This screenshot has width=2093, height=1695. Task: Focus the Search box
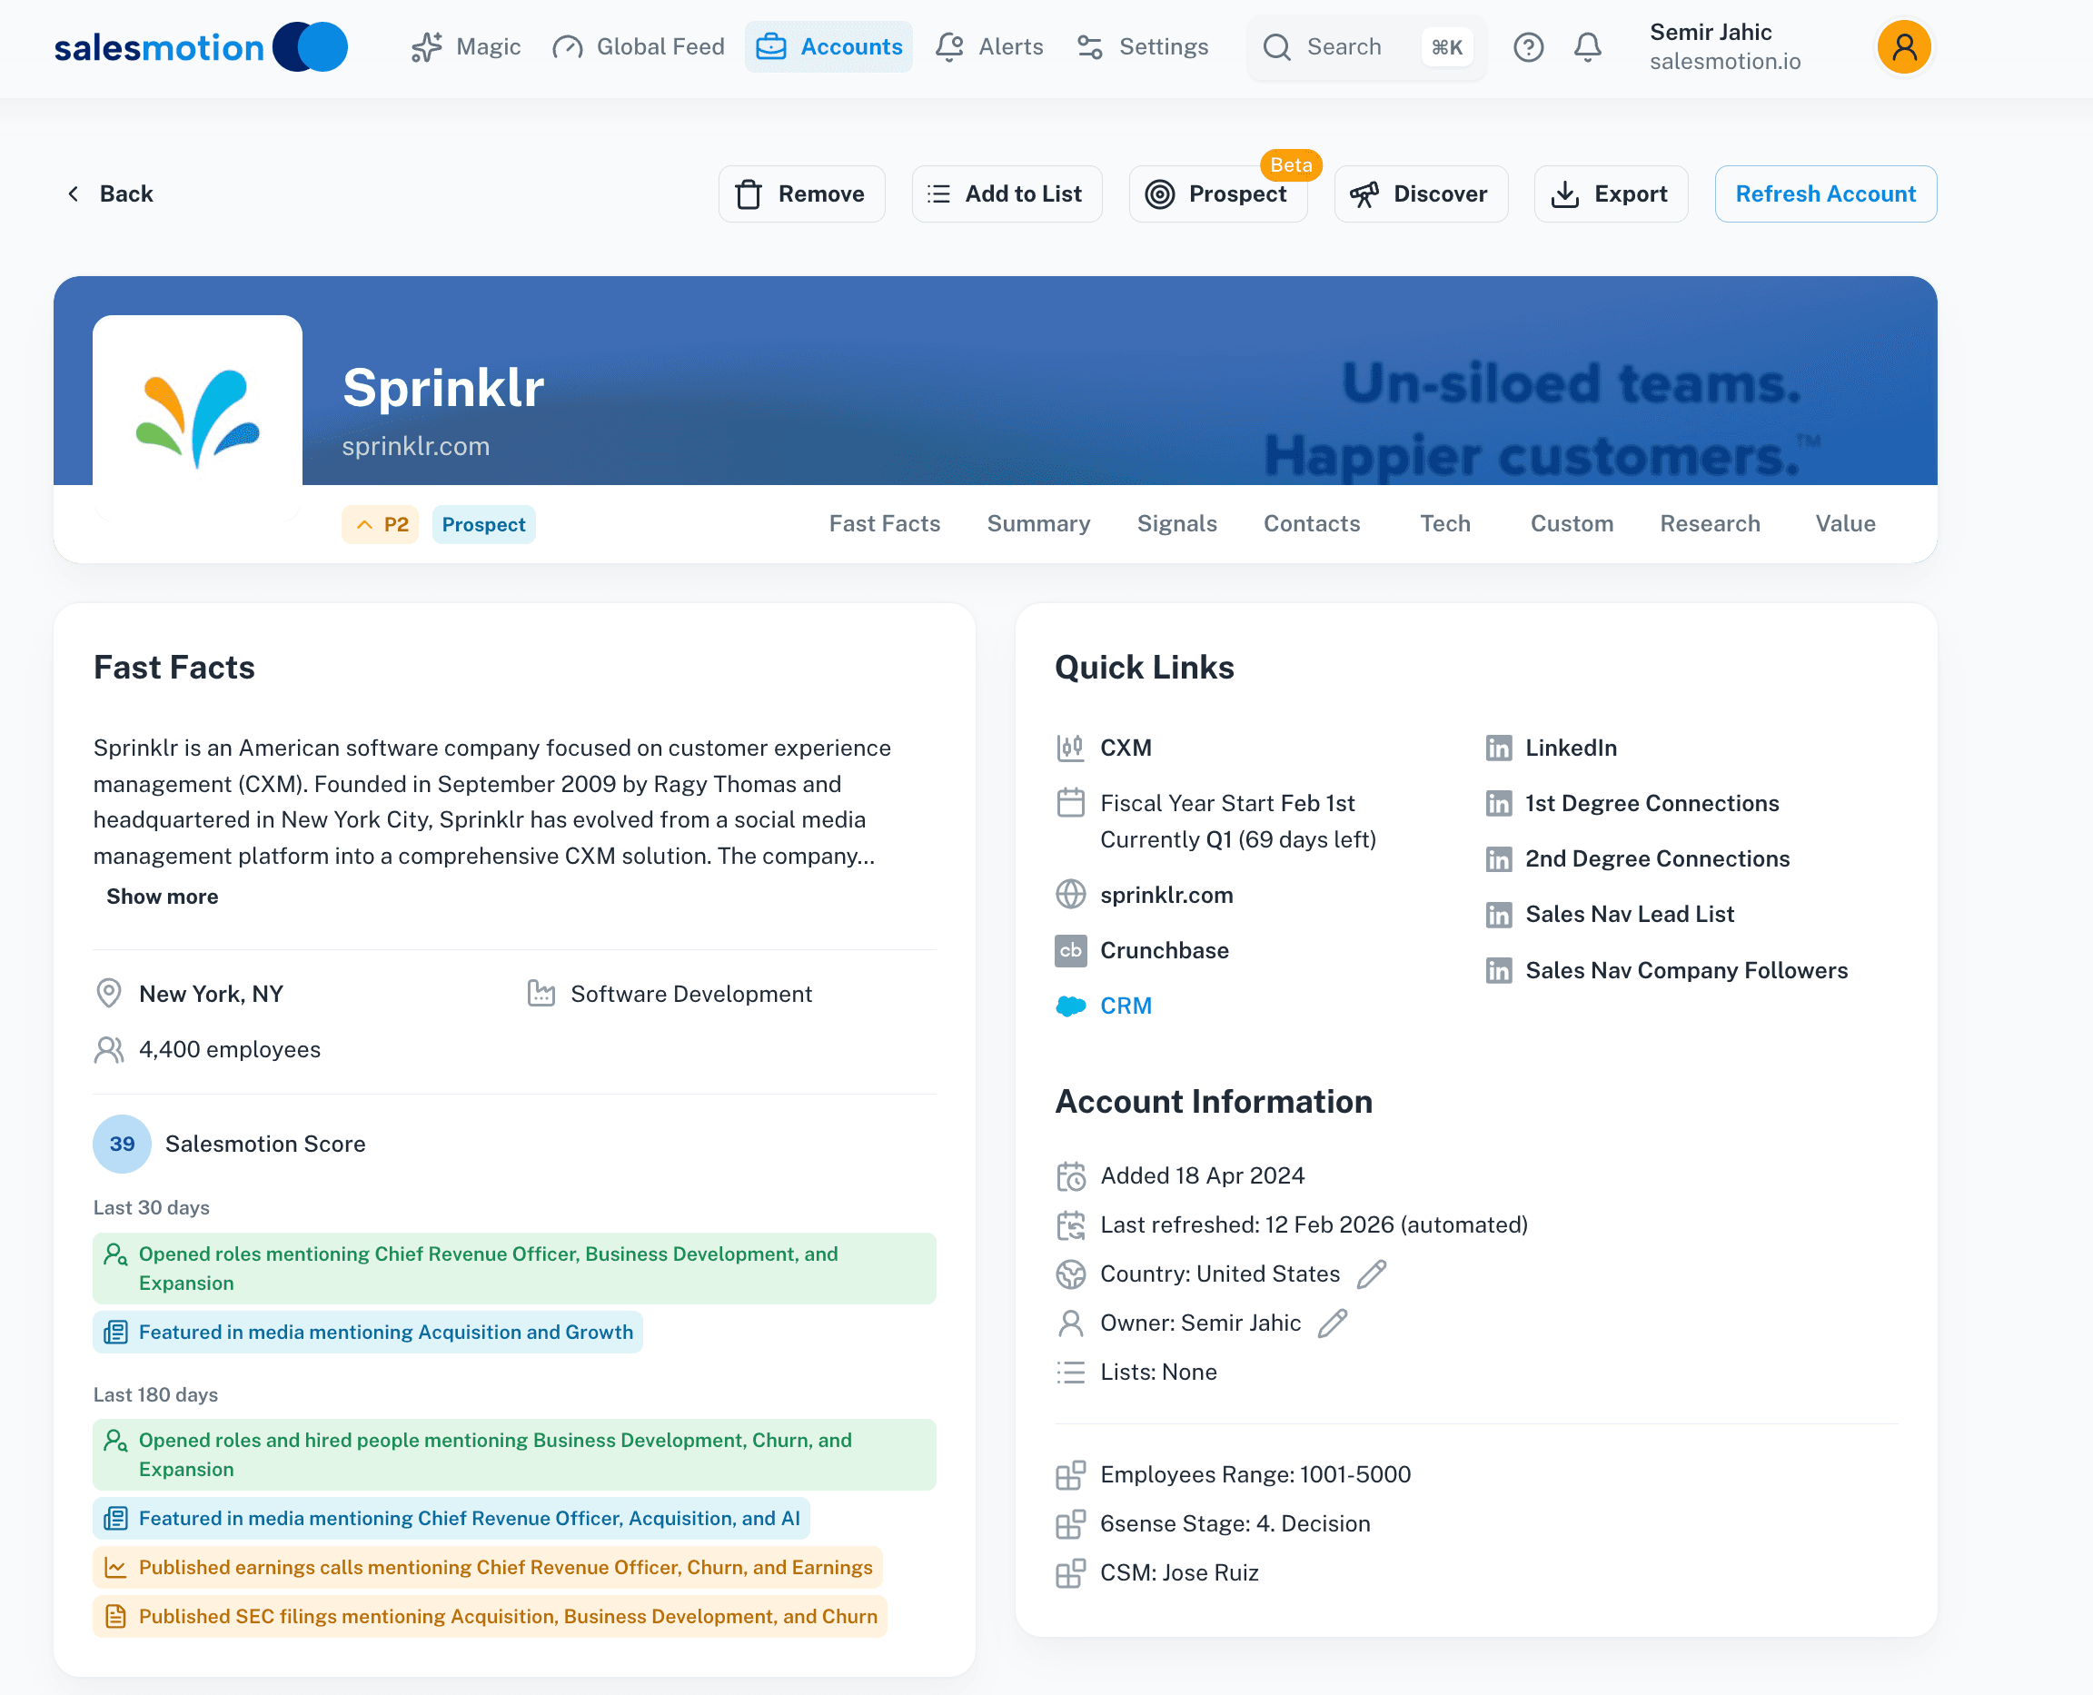pos(1365,47)
